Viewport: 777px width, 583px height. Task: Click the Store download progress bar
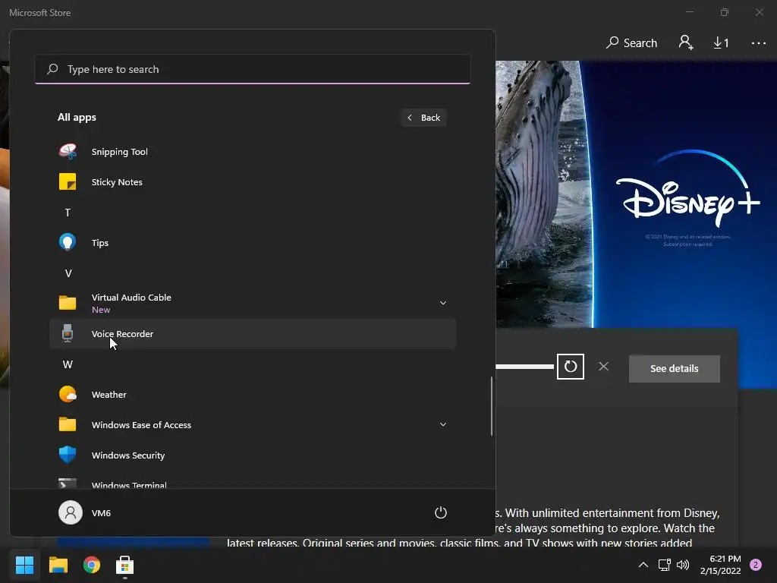coord(524,367)
